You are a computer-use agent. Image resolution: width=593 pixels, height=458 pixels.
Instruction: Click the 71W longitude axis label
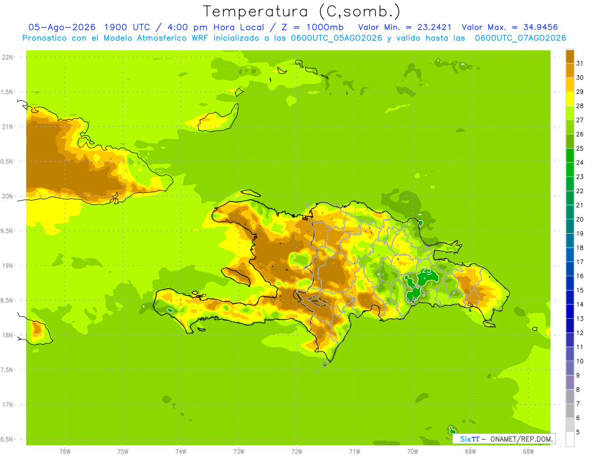click(354, 452)
